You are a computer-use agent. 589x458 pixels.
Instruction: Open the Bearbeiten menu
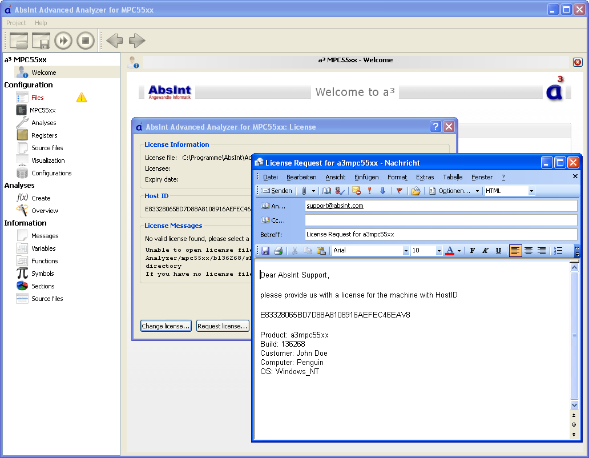[301, 178]
